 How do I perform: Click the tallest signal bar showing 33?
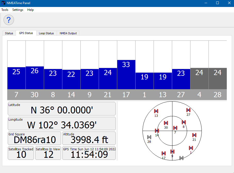click(x=126, y=75)
